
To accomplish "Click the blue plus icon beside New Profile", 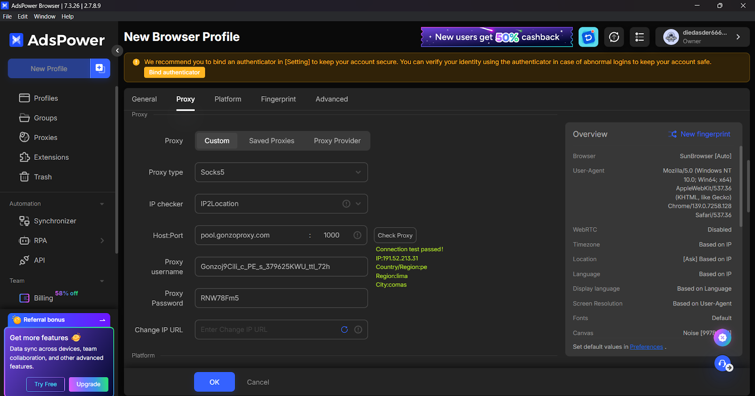I will click(x=100, y=68).
